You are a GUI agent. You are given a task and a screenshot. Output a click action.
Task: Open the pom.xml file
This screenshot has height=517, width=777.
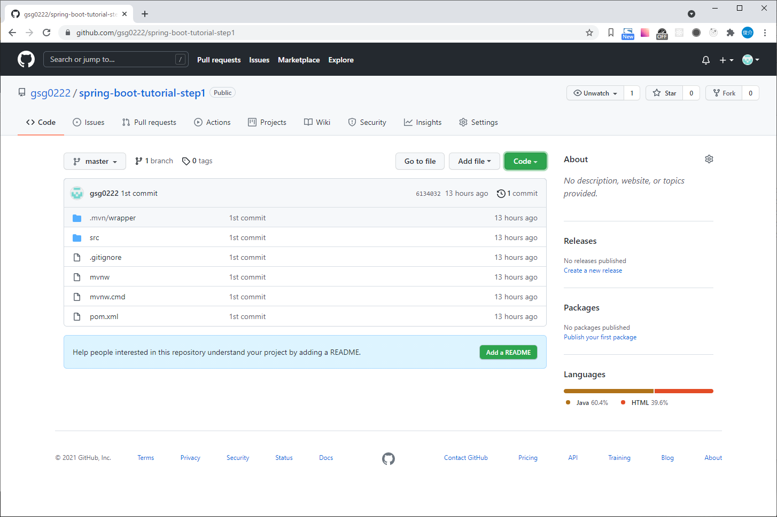(x=104, y=316)
